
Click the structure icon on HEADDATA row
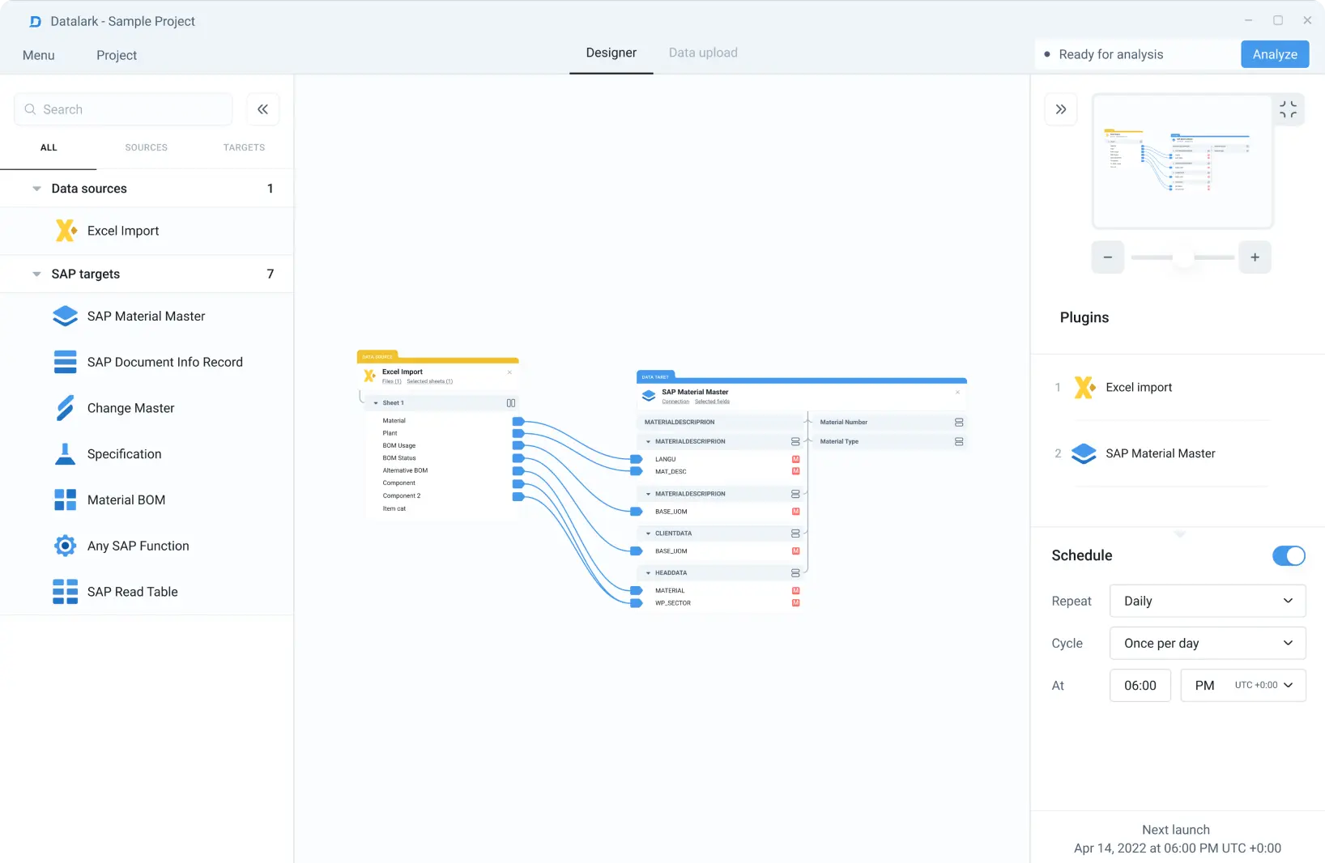(795, 573)
